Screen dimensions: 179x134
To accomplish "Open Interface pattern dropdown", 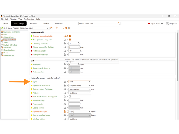I will coord(80,119).
